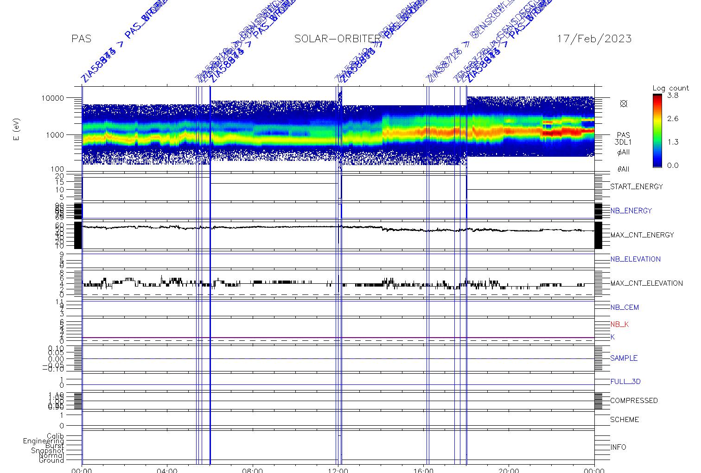Click the Burst mode label
Screen dimensions: 701x473
pyautogui.click(x=55, y=446)
